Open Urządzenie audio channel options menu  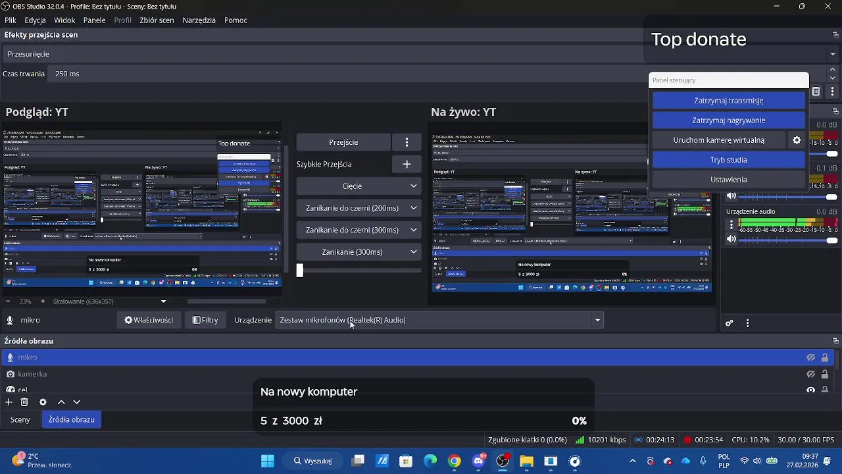click(x=731, y=224)
